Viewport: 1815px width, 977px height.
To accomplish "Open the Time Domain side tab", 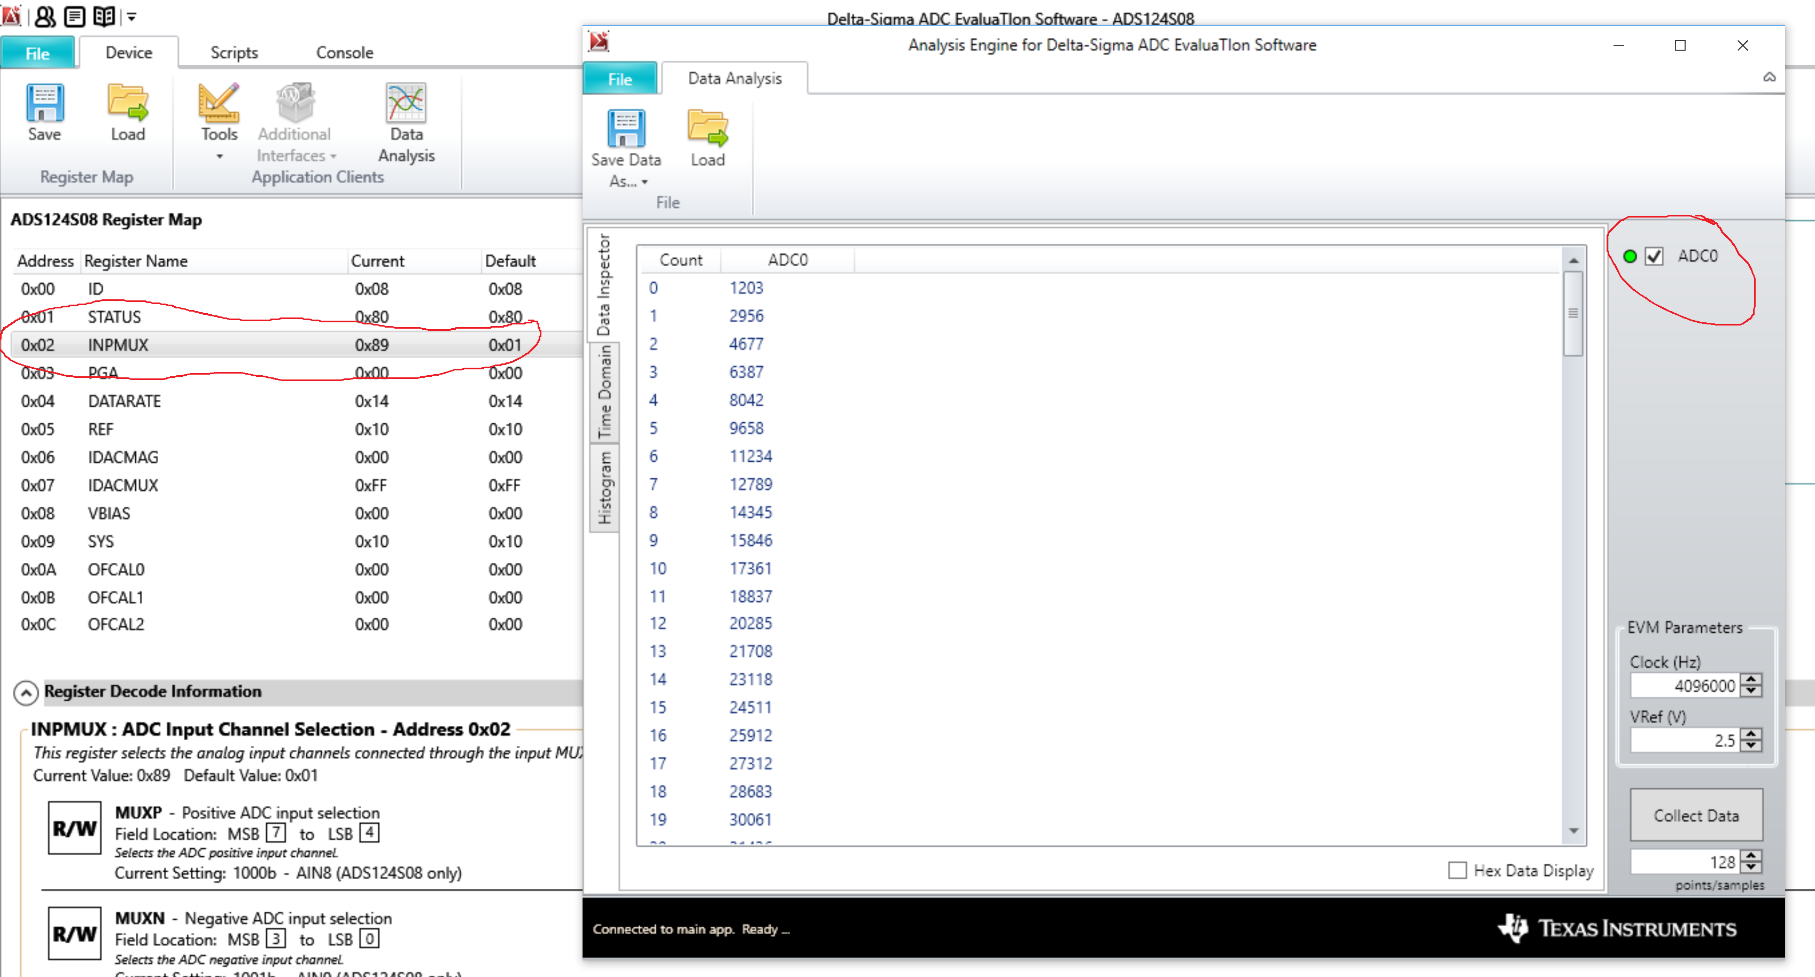I will tap(604, 392).
